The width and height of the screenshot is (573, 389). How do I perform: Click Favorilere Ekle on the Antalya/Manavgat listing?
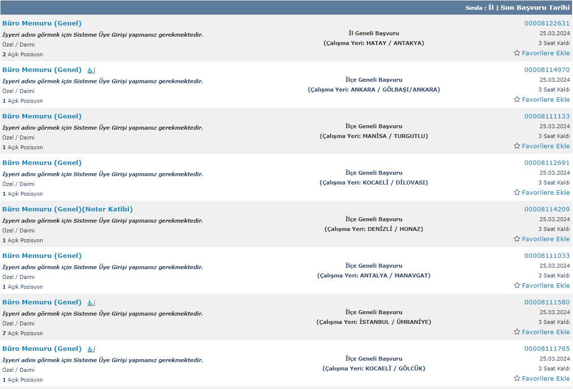click(545, 285)
